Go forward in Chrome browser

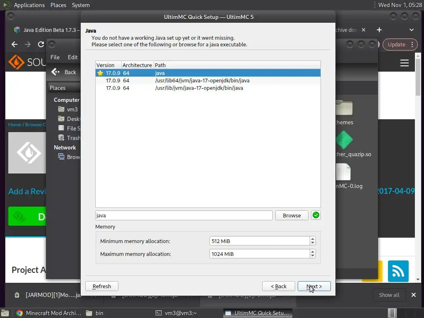pos(28,44)
